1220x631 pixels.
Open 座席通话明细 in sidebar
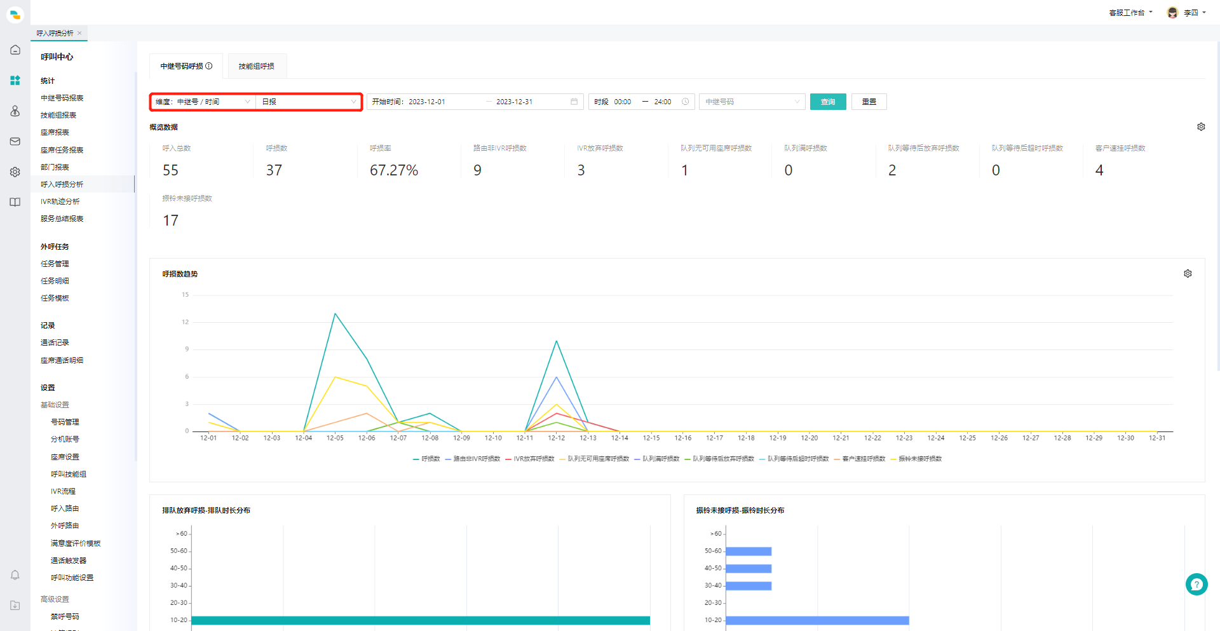[62, 360]
